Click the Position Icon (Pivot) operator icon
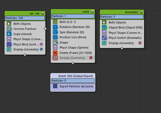The height and width of the screenshot is (113, 161). [55, 37]
